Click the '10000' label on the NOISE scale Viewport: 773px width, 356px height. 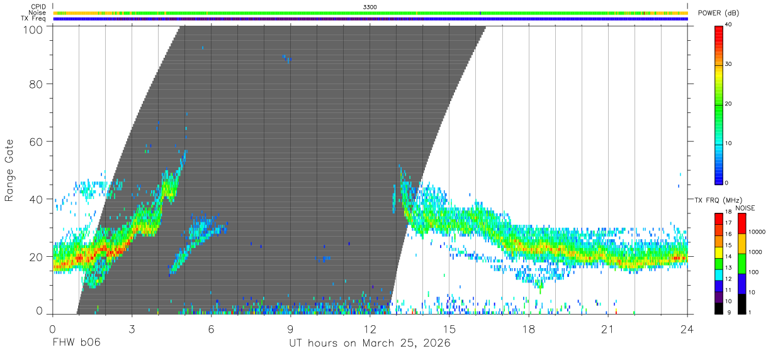tap(757, 232)
